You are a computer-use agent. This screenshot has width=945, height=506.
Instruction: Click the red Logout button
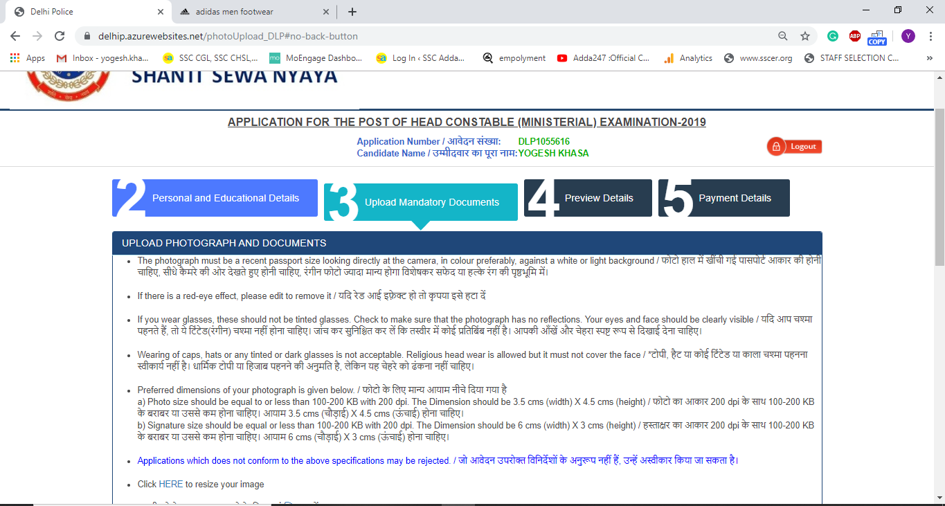point(794,146)
